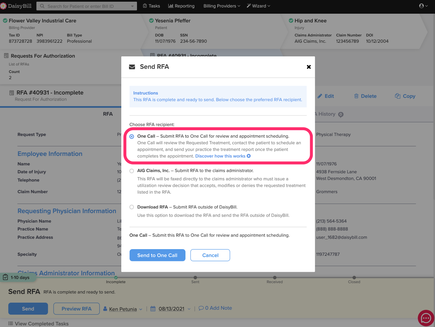435x327 pixels.
Task: Expand the user account menu
Action: 423,6
